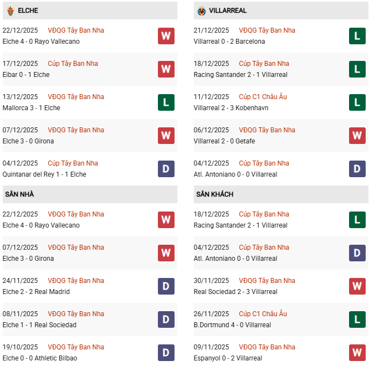Select the SÂN KHÁCH section header
369x366 pixels.
click(214, 194)
